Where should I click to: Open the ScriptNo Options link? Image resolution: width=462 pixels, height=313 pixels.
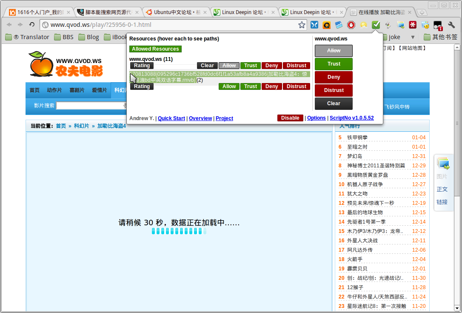316,118
